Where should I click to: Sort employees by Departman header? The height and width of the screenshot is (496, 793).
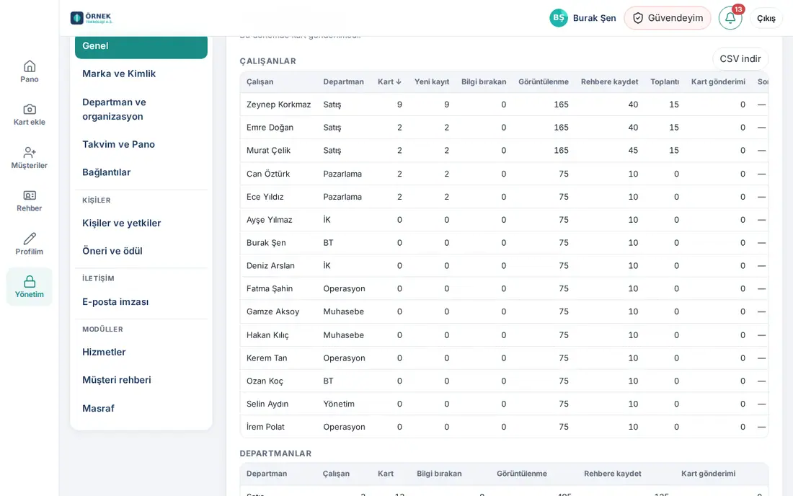pos(343,82)
